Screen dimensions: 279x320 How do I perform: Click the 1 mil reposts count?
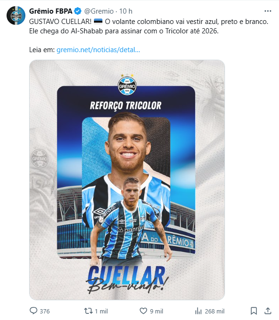[101, 311]
